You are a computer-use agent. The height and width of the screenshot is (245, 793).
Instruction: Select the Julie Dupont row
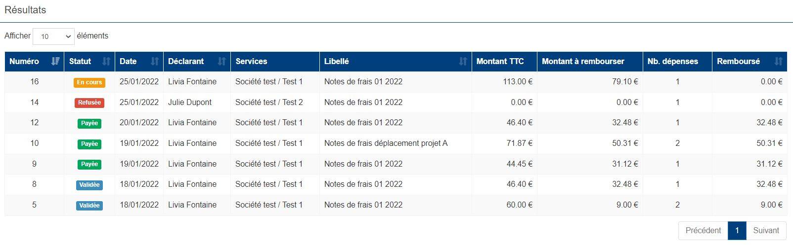point(396,103)
